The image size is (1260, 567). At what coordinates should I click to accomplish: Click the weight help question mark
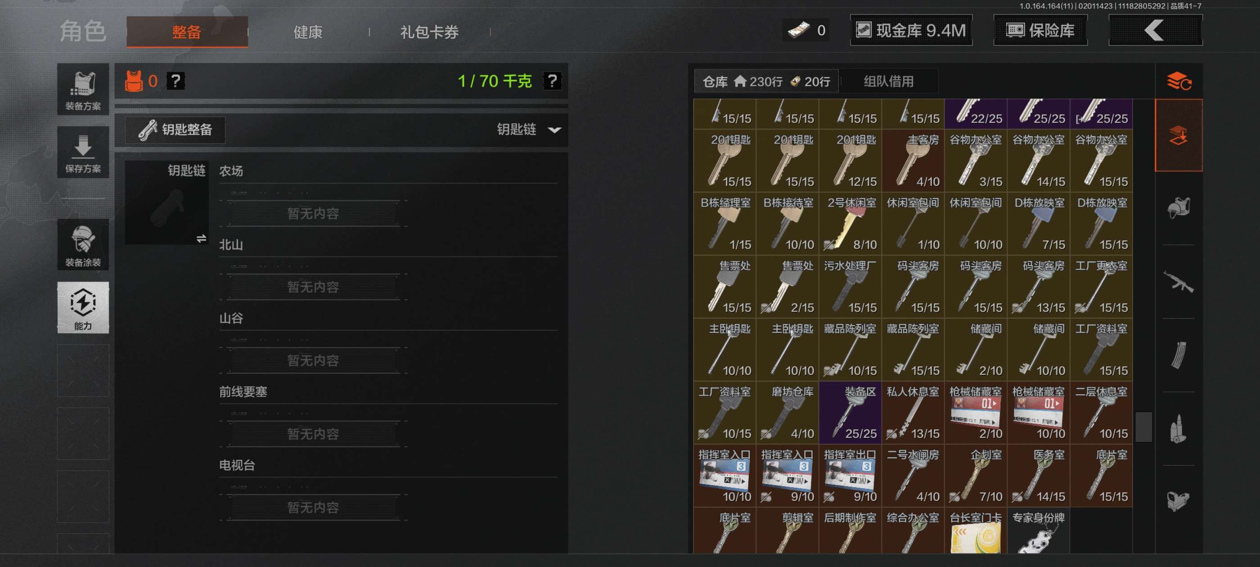(552, 81)
